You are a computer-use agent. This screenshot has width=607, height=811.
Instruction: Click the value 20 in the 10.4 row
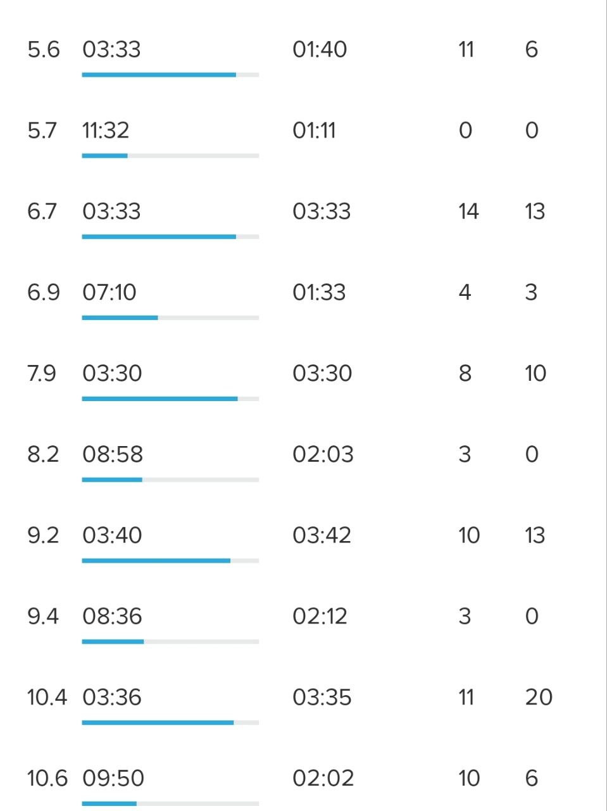pos(539,698)
